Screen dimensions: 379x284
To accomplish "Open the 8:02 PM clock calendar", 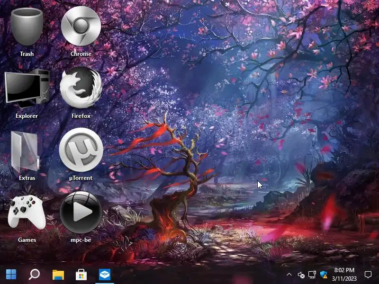I will coord(344,270).
